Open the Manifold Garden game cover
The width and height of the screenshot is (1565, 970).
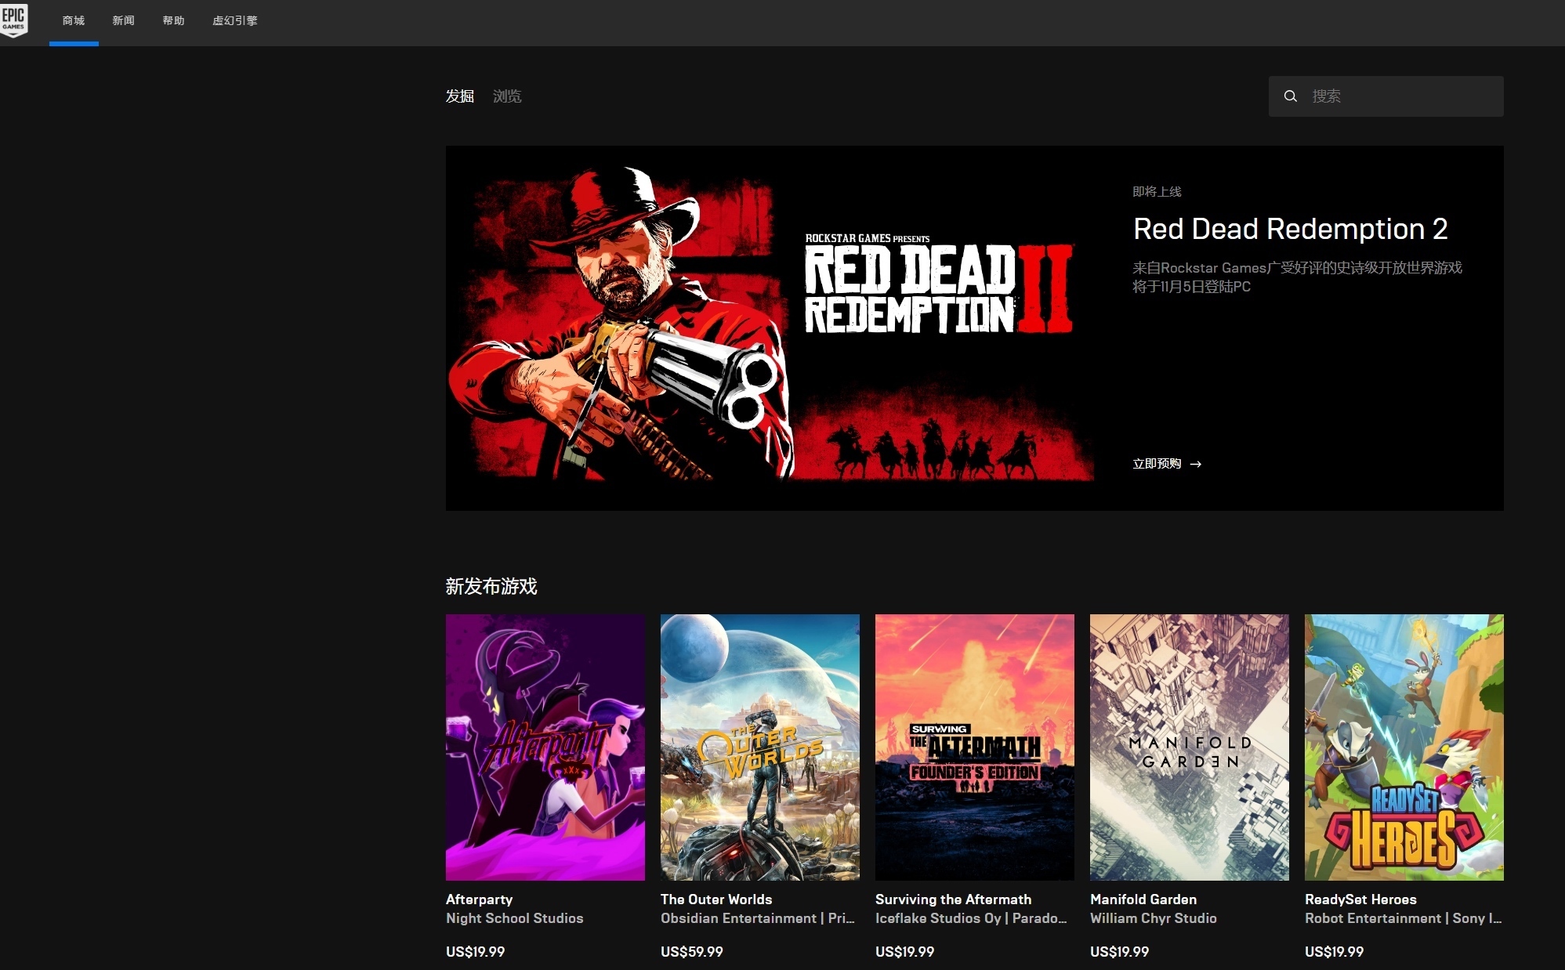pyautogui.click(x=1190, y=747)
